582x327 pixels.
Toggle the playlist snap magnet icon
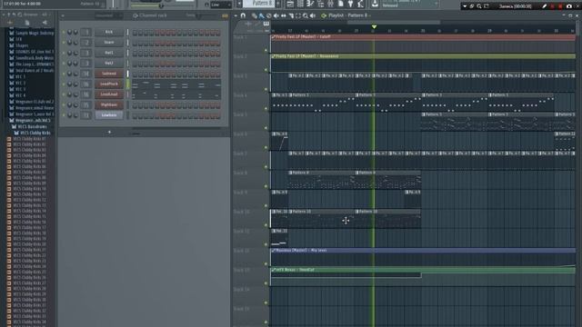coord(243,15)
